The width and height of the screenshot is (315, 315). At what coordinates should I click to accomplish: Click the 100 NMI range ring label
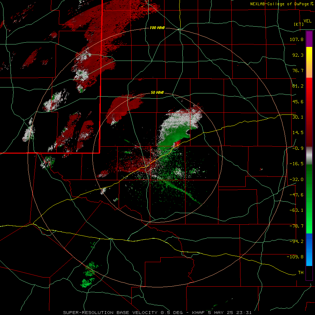[x=157, y=28]
